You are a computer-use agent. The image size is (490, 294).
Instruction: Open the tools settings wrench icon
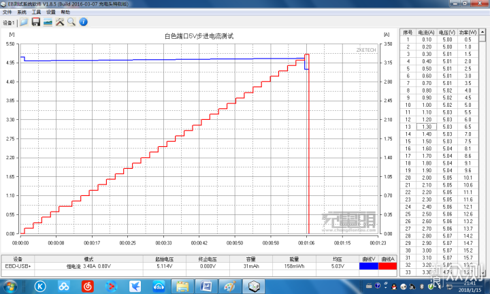click(x=59, y=22)
